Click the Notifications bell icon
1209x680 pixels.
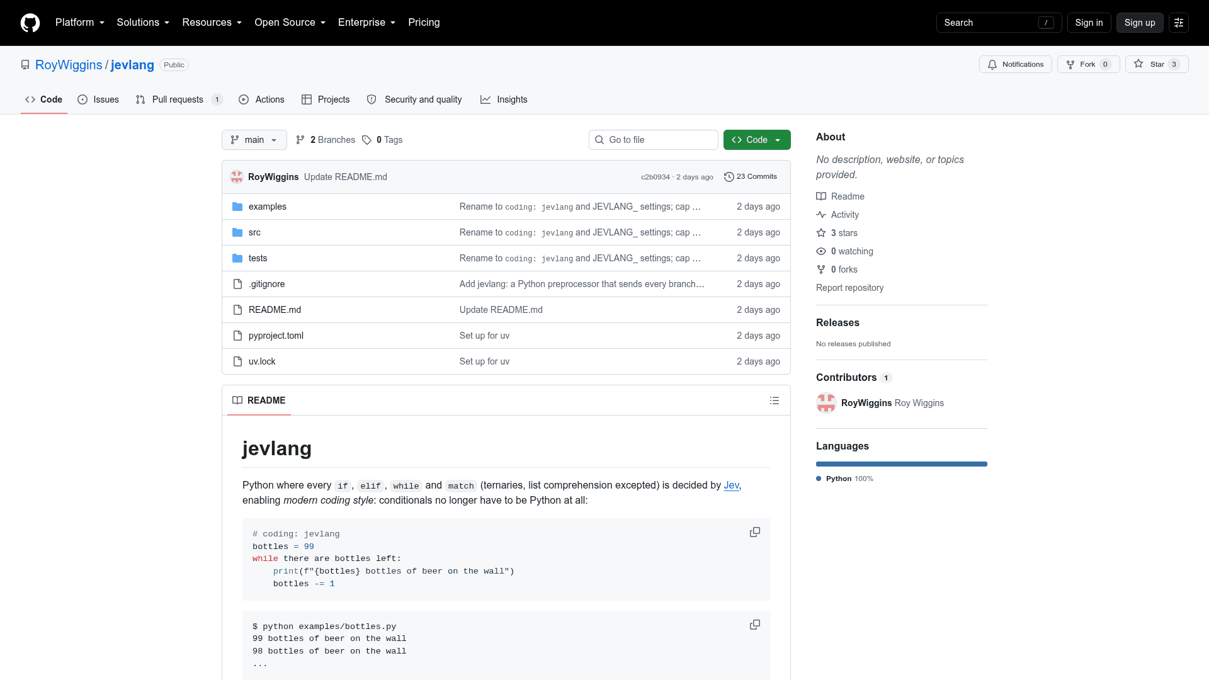992,64
